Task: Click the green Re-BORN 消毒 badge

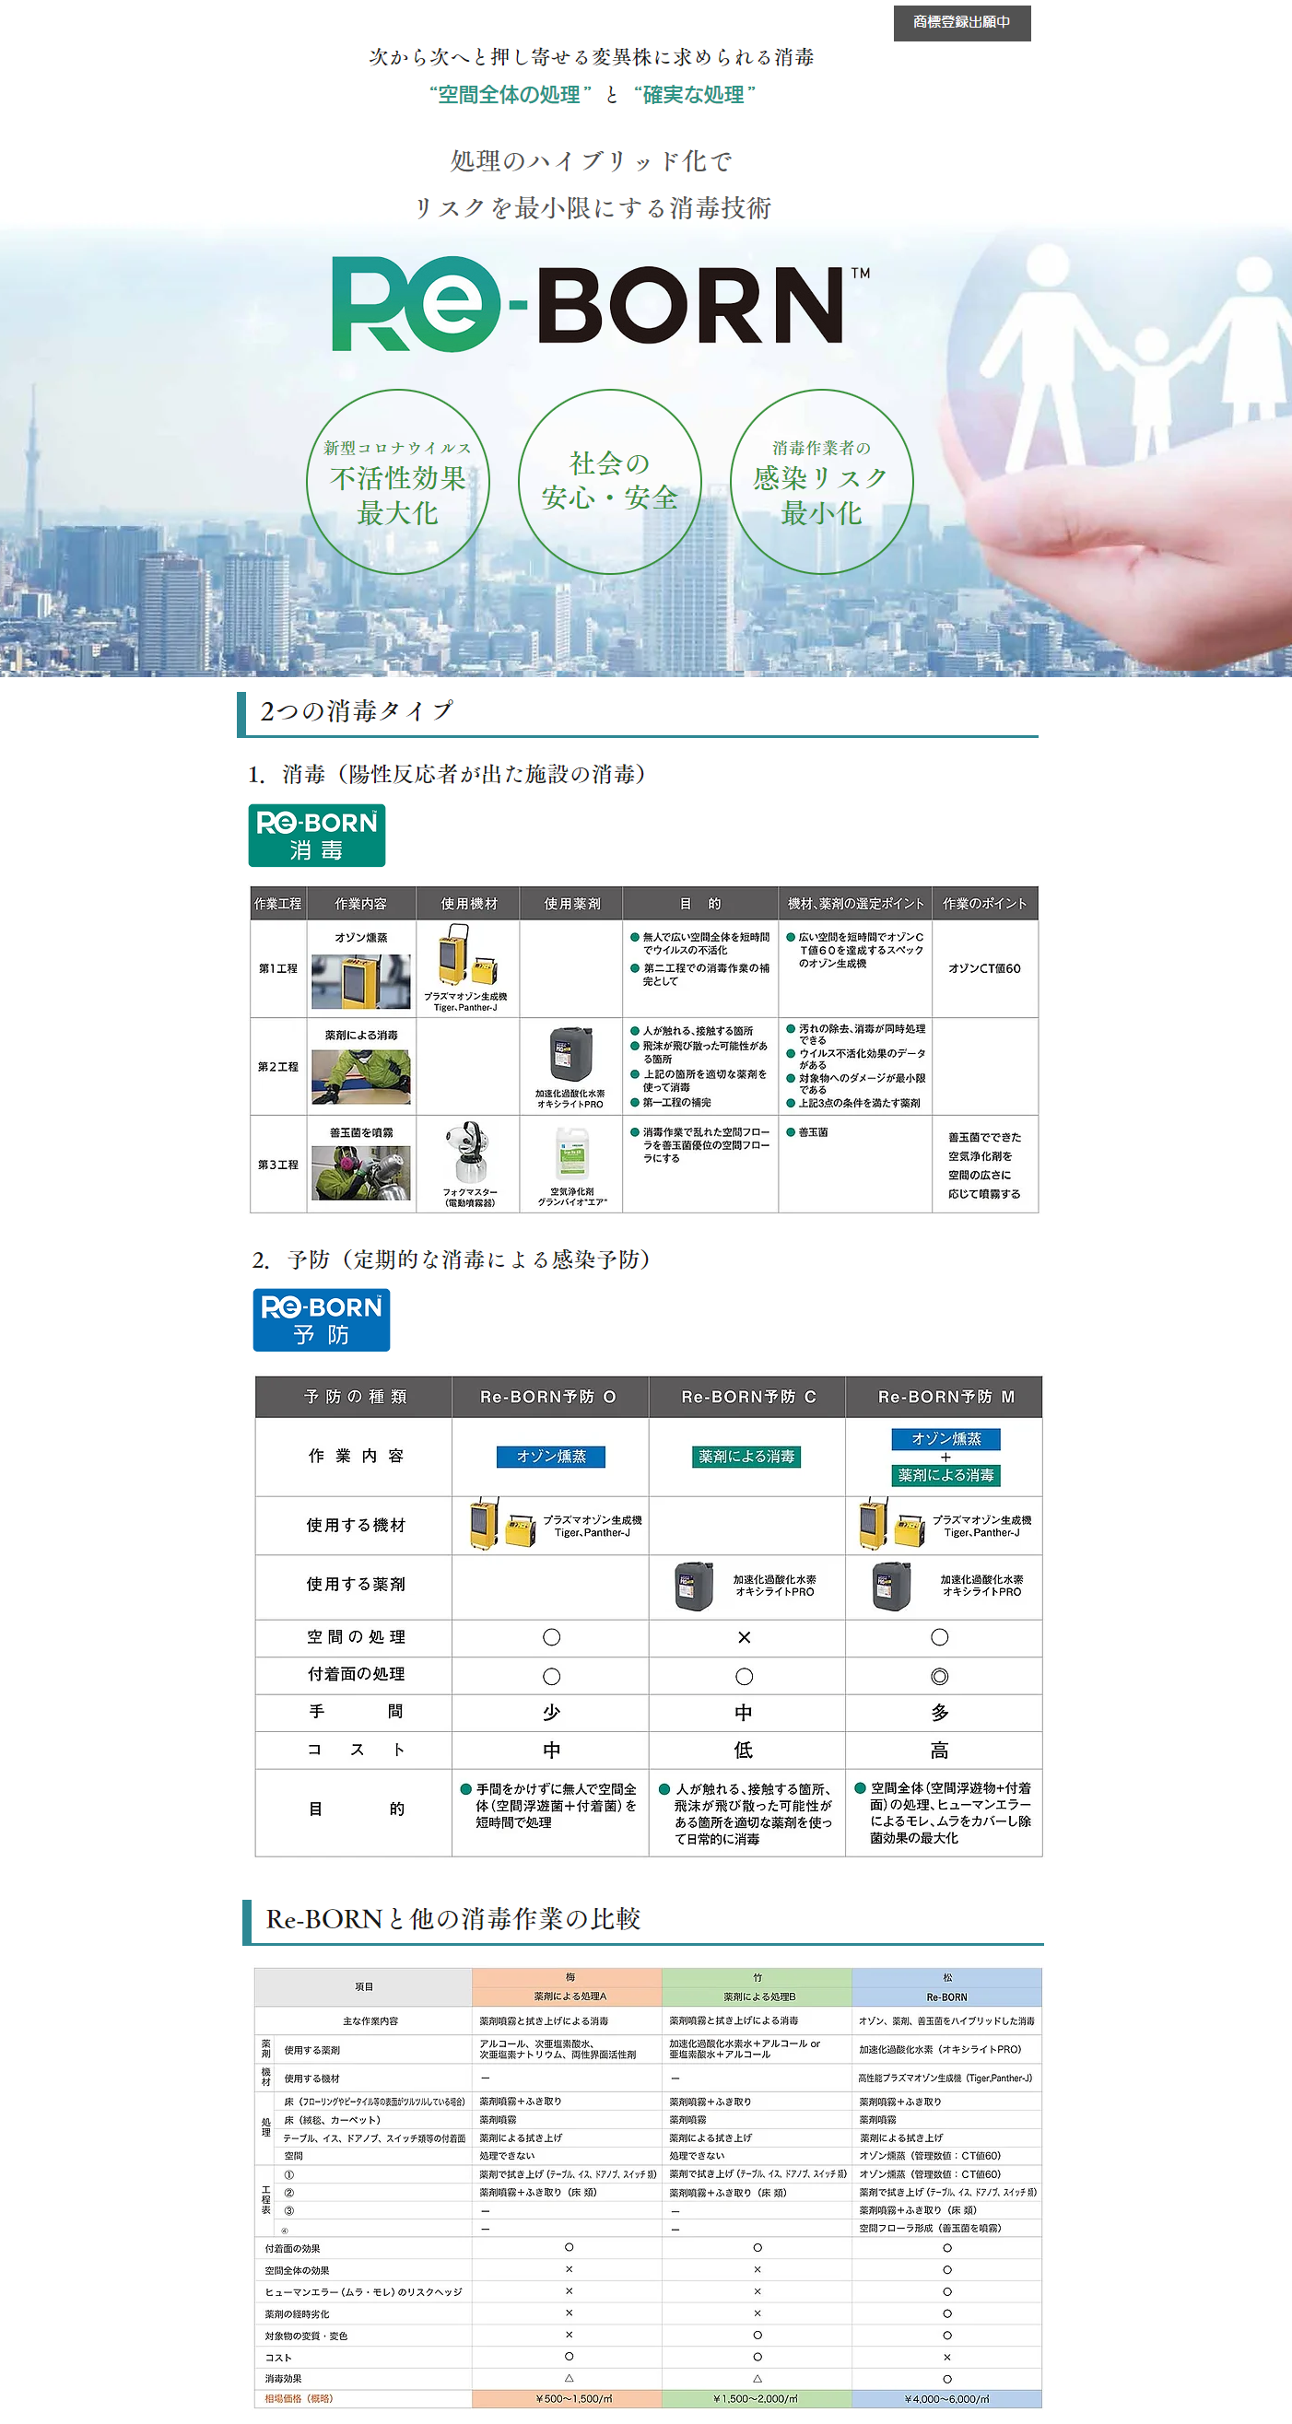Action: tap(316, 836)
